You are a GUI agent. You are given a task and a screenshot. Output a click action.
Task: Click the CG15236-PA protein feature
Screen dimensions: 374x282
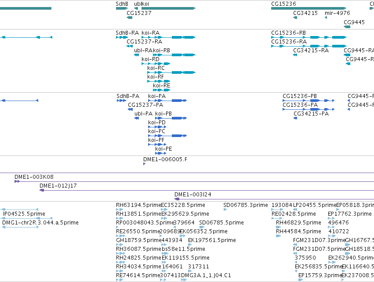click(309, 109)
